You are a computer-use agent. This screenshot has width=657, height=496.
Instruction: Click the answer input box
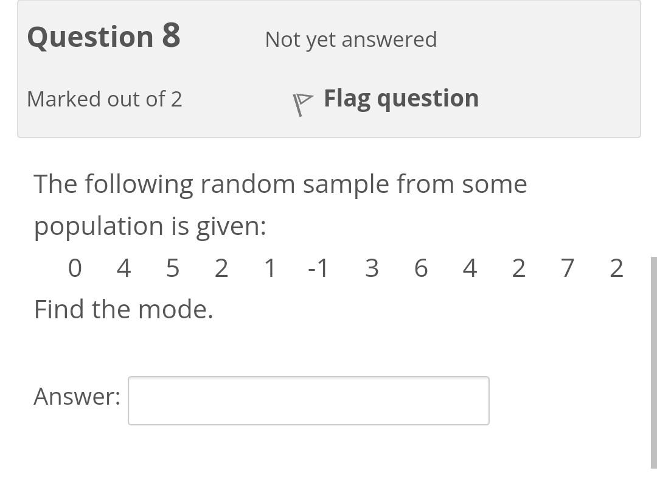coord(308,400)
